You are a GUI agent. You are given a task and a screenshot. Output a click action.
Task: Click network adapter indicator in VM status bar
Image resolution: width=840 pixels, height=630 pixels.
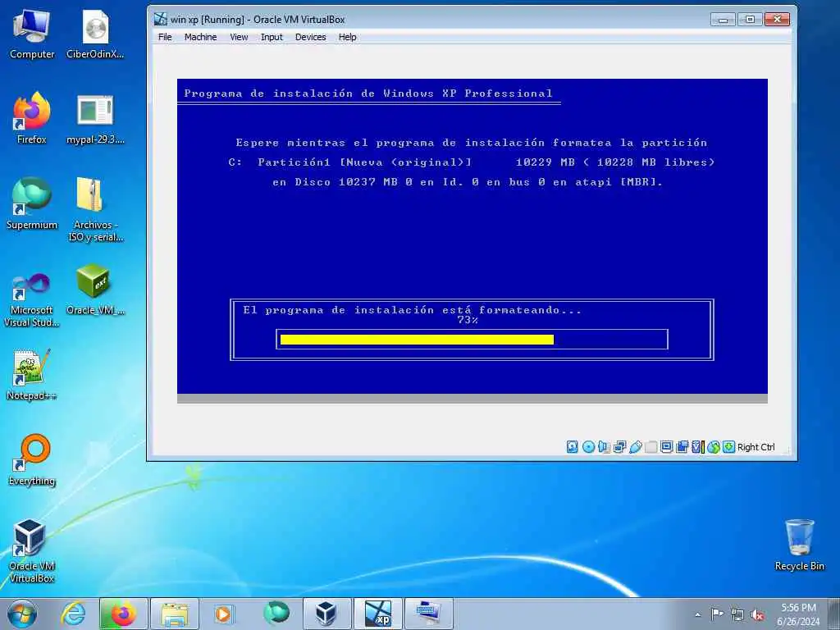click(x=620, y=447)
